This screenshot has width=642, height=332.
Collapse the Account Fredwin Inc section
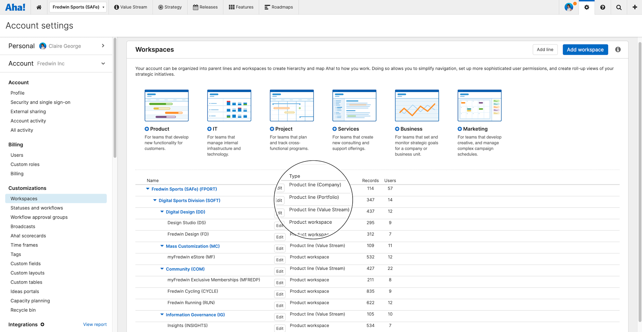tap(103, 63)
